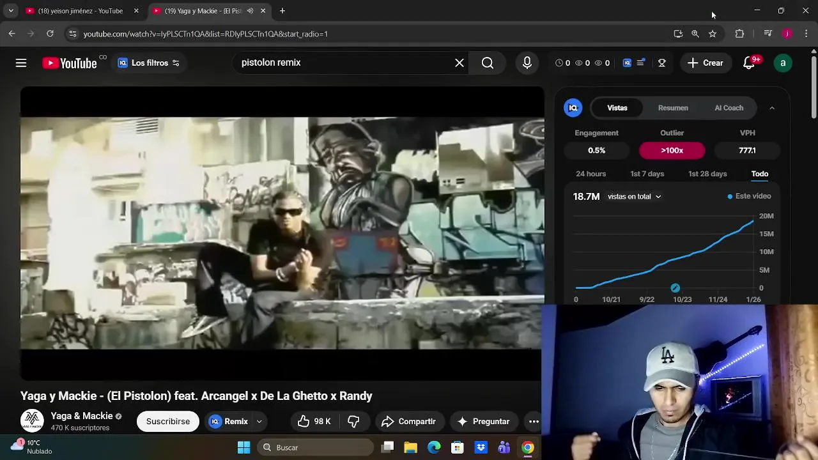The width and height of the screenshot is (818, 460).
Task: Click the 0.5% Engagement value
Action: pos(596,150)
